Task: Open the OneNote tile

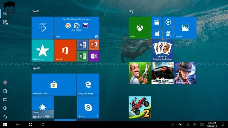Action: click(94, 56)
